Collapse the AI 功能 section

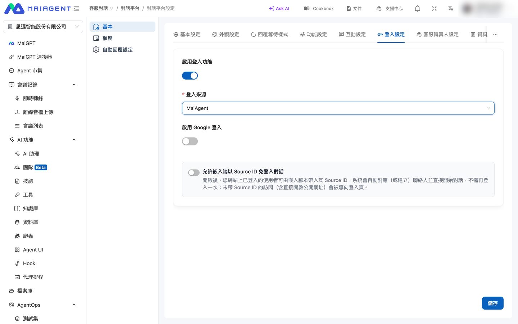click(x=74, y=140)
